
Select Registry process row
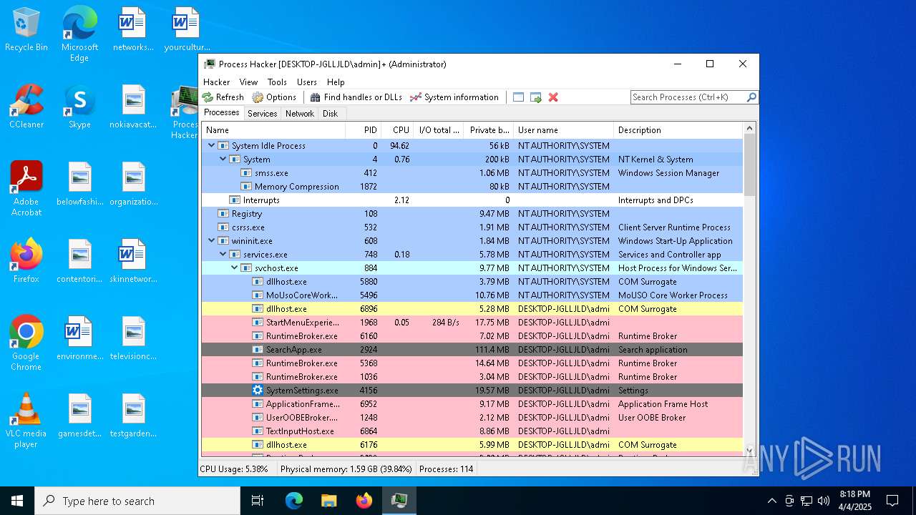pos(472,214)
